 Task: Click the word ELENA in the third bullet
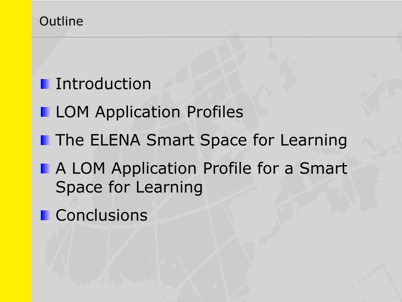click(x=115, y=140)
